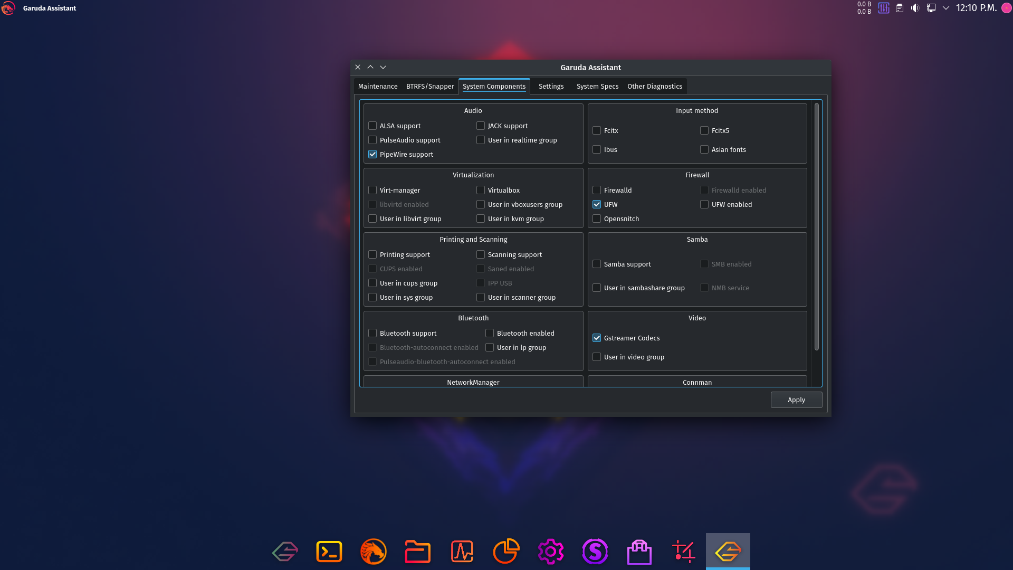Viewport: 1013px width, 570px height.
Task: Click the Garuda eagle logo in the top panel
Action: click(8, 8)
